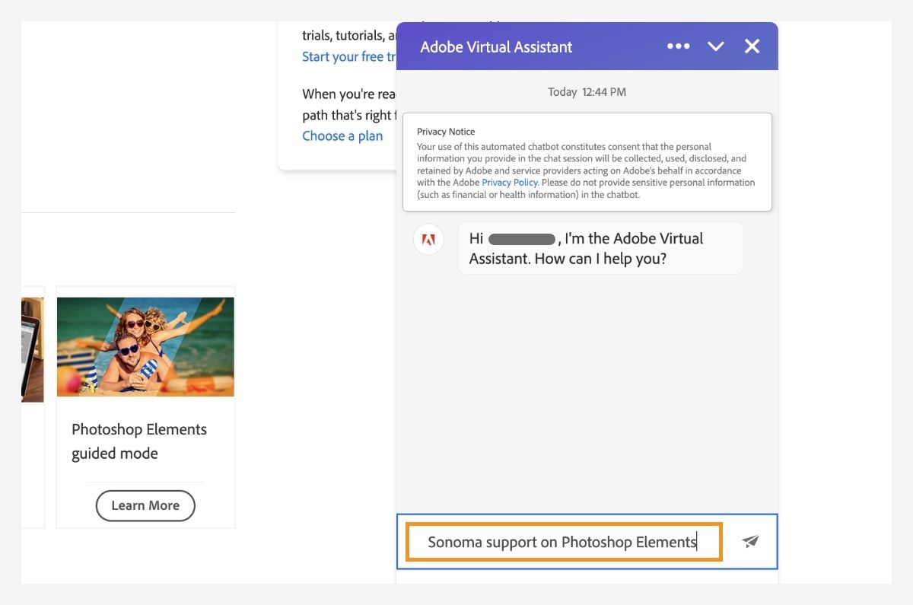913x605 pixels.
Task: Focus the chat message input field
Action: pos(563,542)
